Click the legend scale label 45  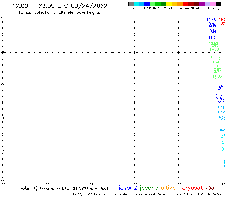click(x=209, y=8)
